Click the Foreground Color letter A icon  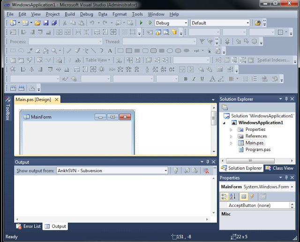pos(212,79)
